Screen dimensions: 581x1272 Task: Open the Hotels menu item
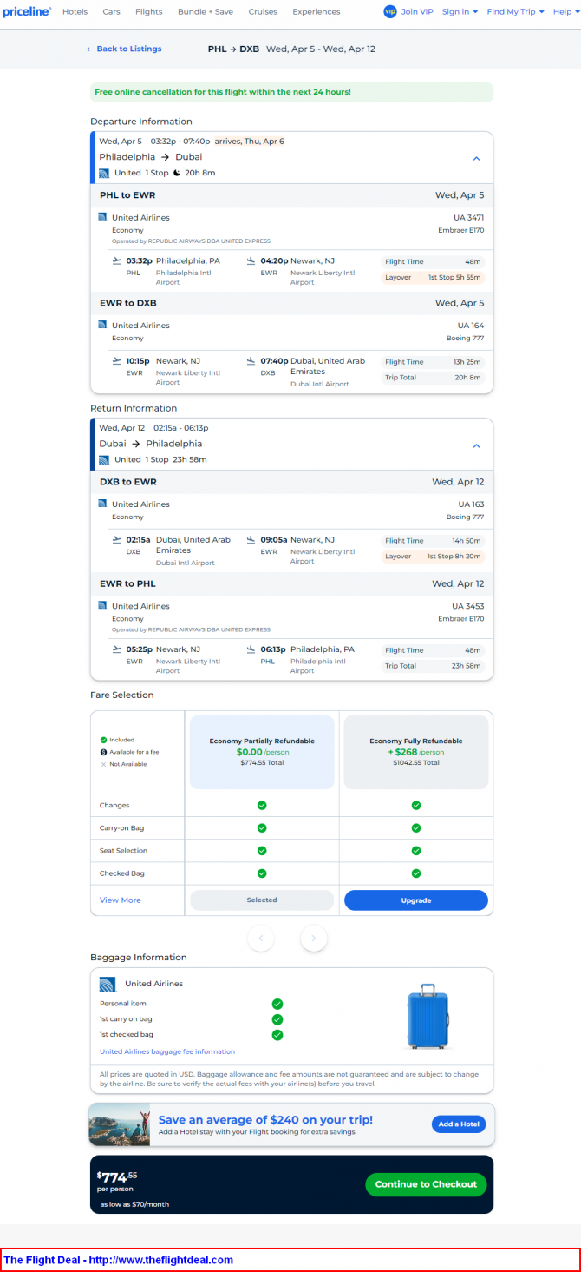75,12
